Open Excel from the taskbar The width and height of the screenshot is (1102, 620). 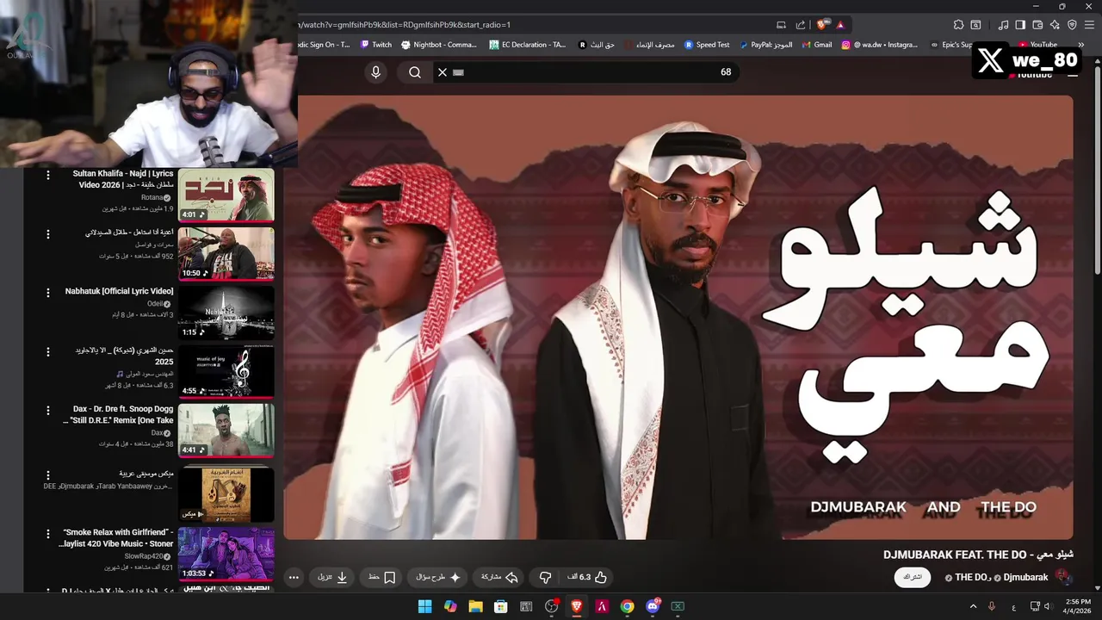coord(678,606)
